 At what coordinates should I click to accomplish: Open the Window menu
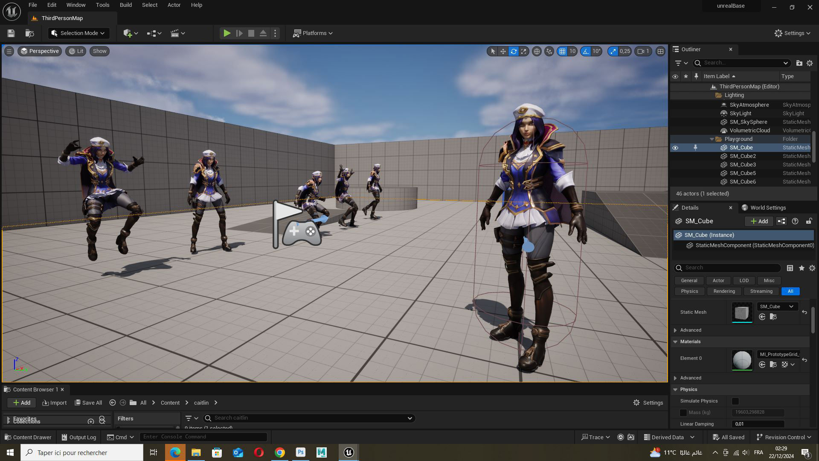76,5
